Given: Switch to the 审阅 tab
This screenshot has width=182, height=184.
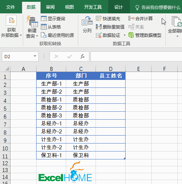Looking at the screenshot, I should click(x=50, y=7).
